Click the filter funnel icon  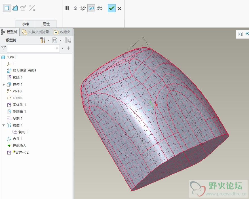[3, 48]
